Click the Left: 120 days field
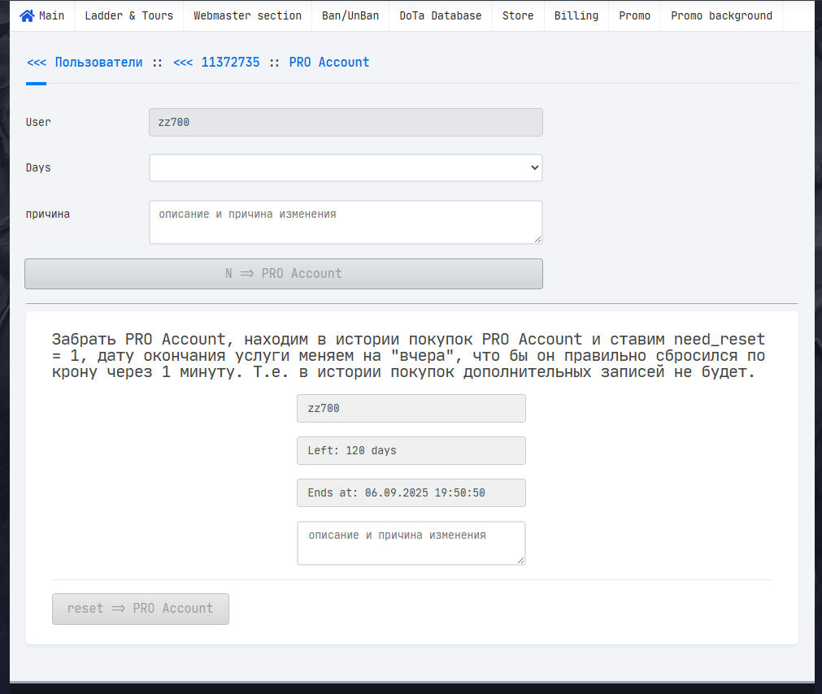Image resolution: width=822 pixels, height=694 pixels. pos(411,450)
